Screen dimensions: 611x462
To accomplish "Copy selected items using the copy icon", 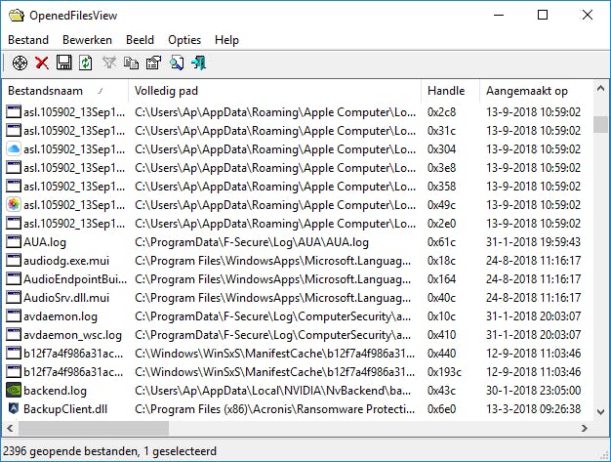I will tap(132, 63).
